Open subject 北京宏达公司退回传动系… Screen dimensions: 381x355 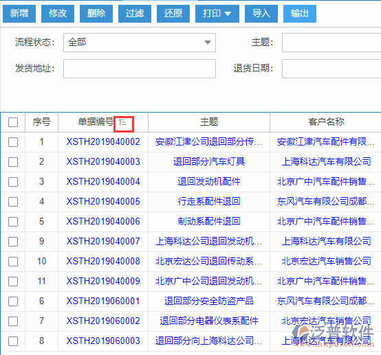coord(209,262)
